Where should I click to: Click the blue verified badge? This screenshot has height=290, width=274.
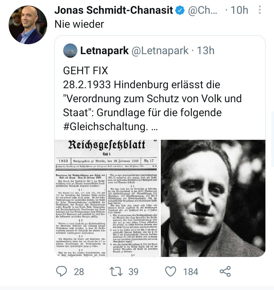pos(180,10)
